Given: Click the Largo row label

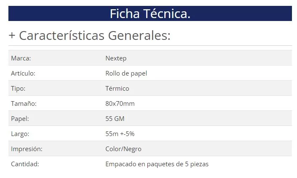Looking at the screenshot, I should click(20, 133).
